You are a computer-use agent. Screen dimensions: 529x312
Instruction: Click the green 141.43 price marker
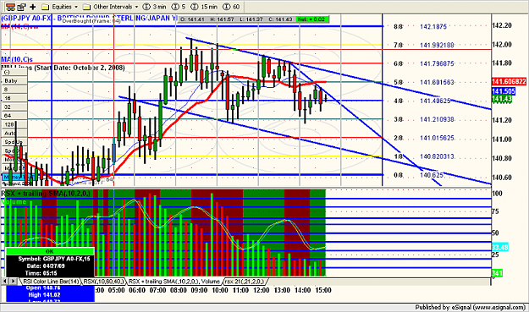click(502, 99)
